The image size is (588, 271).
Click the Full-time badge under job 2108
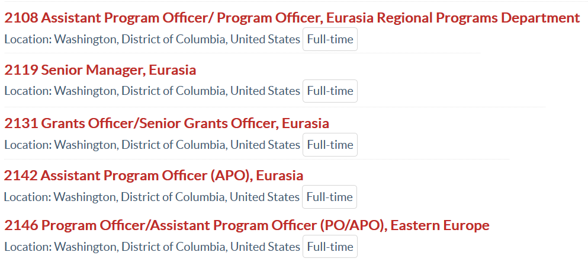(x=330, y=39)
